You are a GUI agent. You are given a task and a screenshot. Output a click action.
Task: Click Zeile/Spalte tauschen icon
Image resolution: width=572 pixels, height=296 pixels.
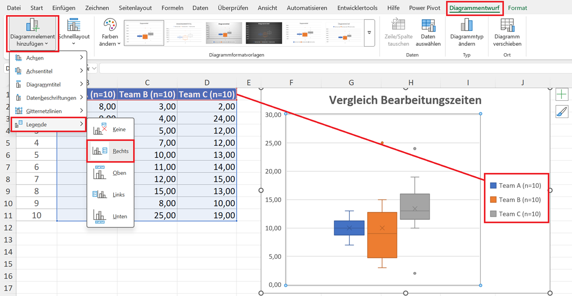398,25
